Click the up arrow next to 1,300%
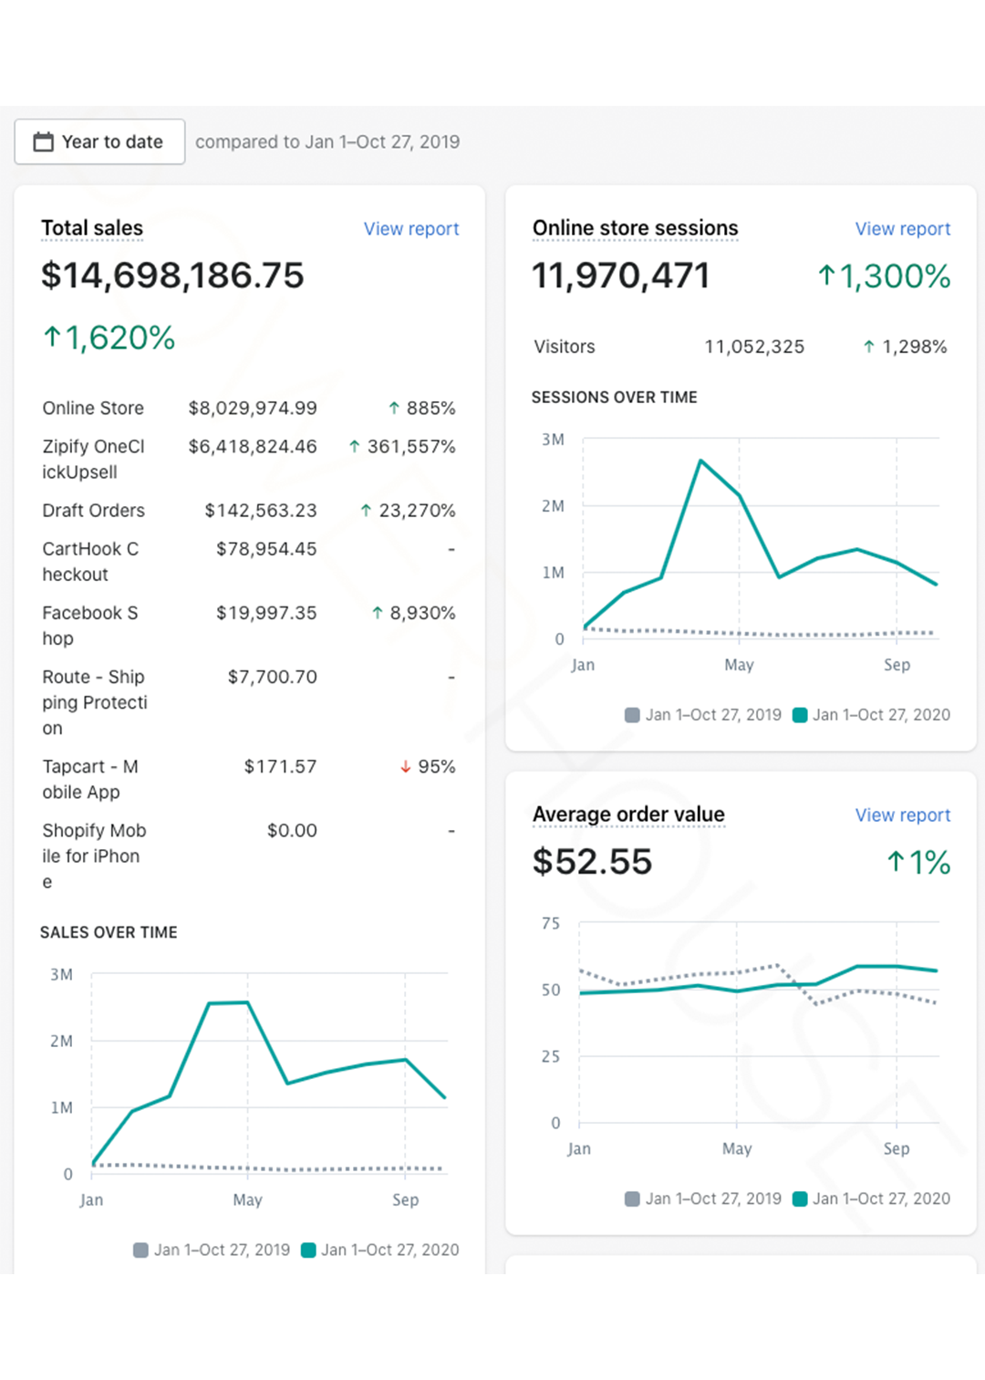 (x=826, y=275)
